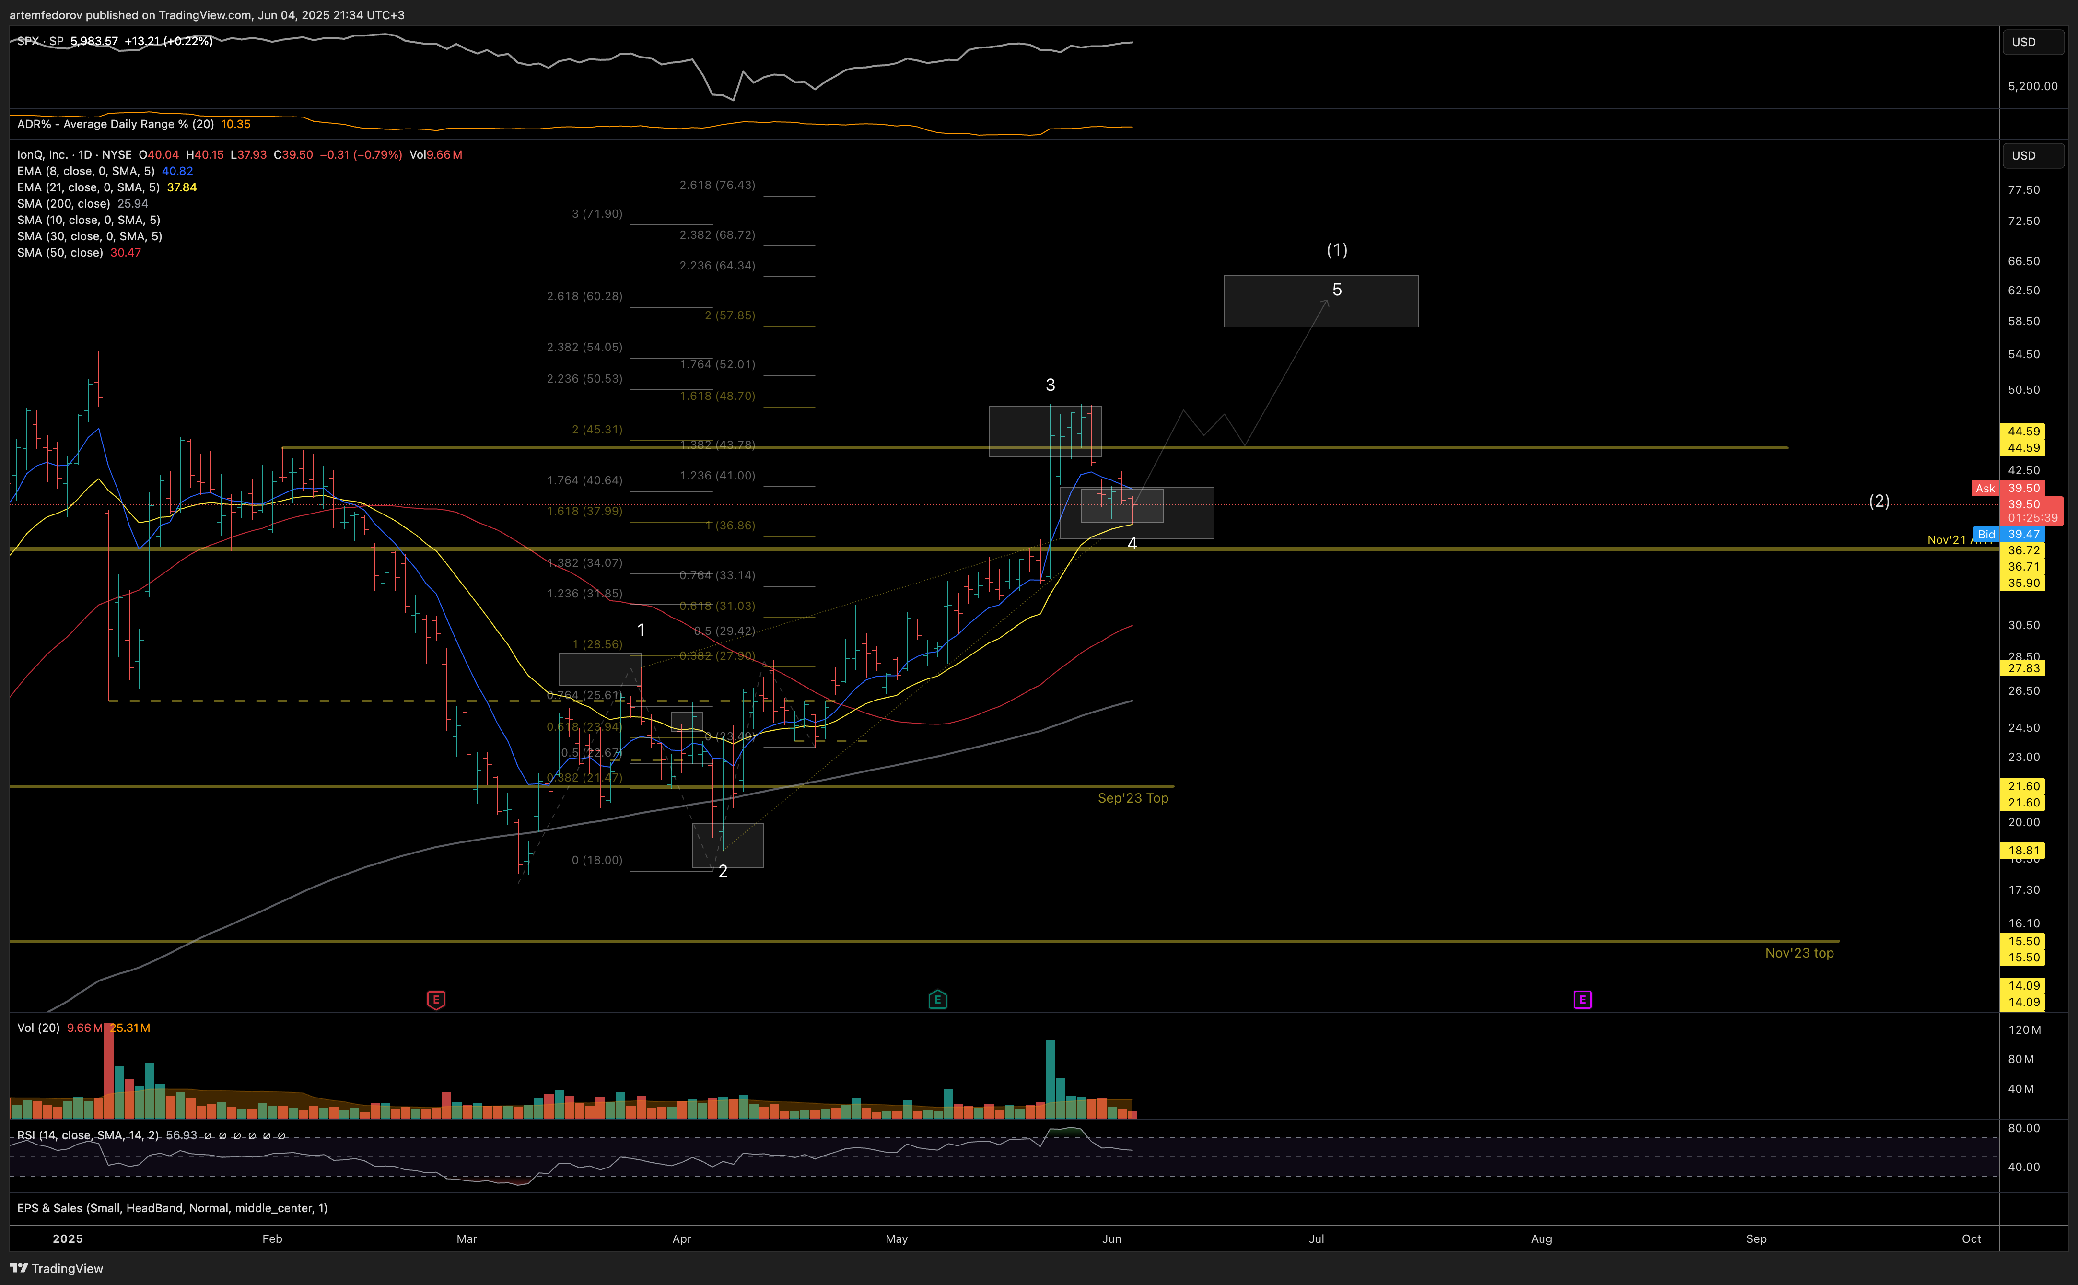
Task: Click the wave 3 label above May high
Action: click(1051, 385)
